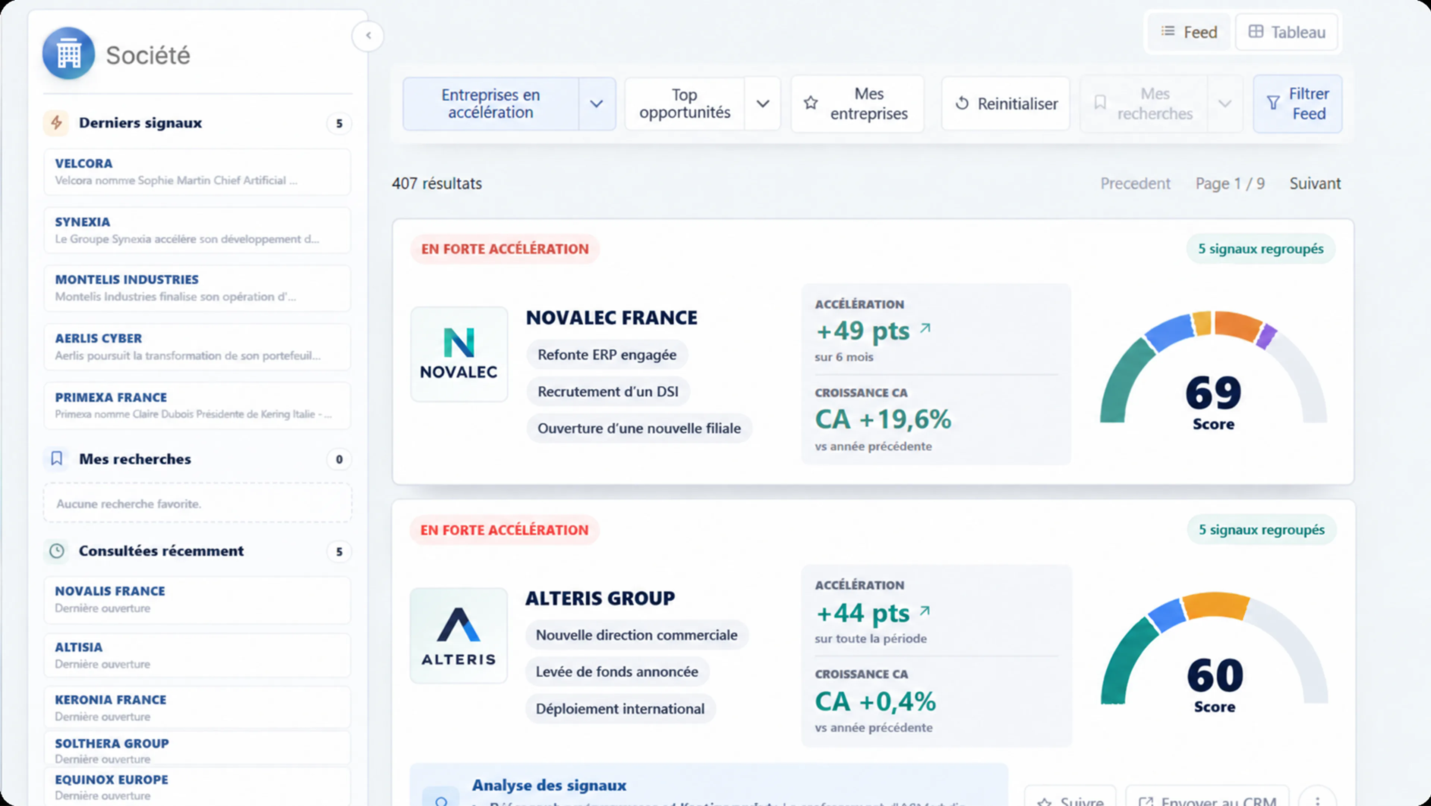The image size is (1431, 806).
Task: Select the Entreprises en accélération filter
Action: (491, 104)
